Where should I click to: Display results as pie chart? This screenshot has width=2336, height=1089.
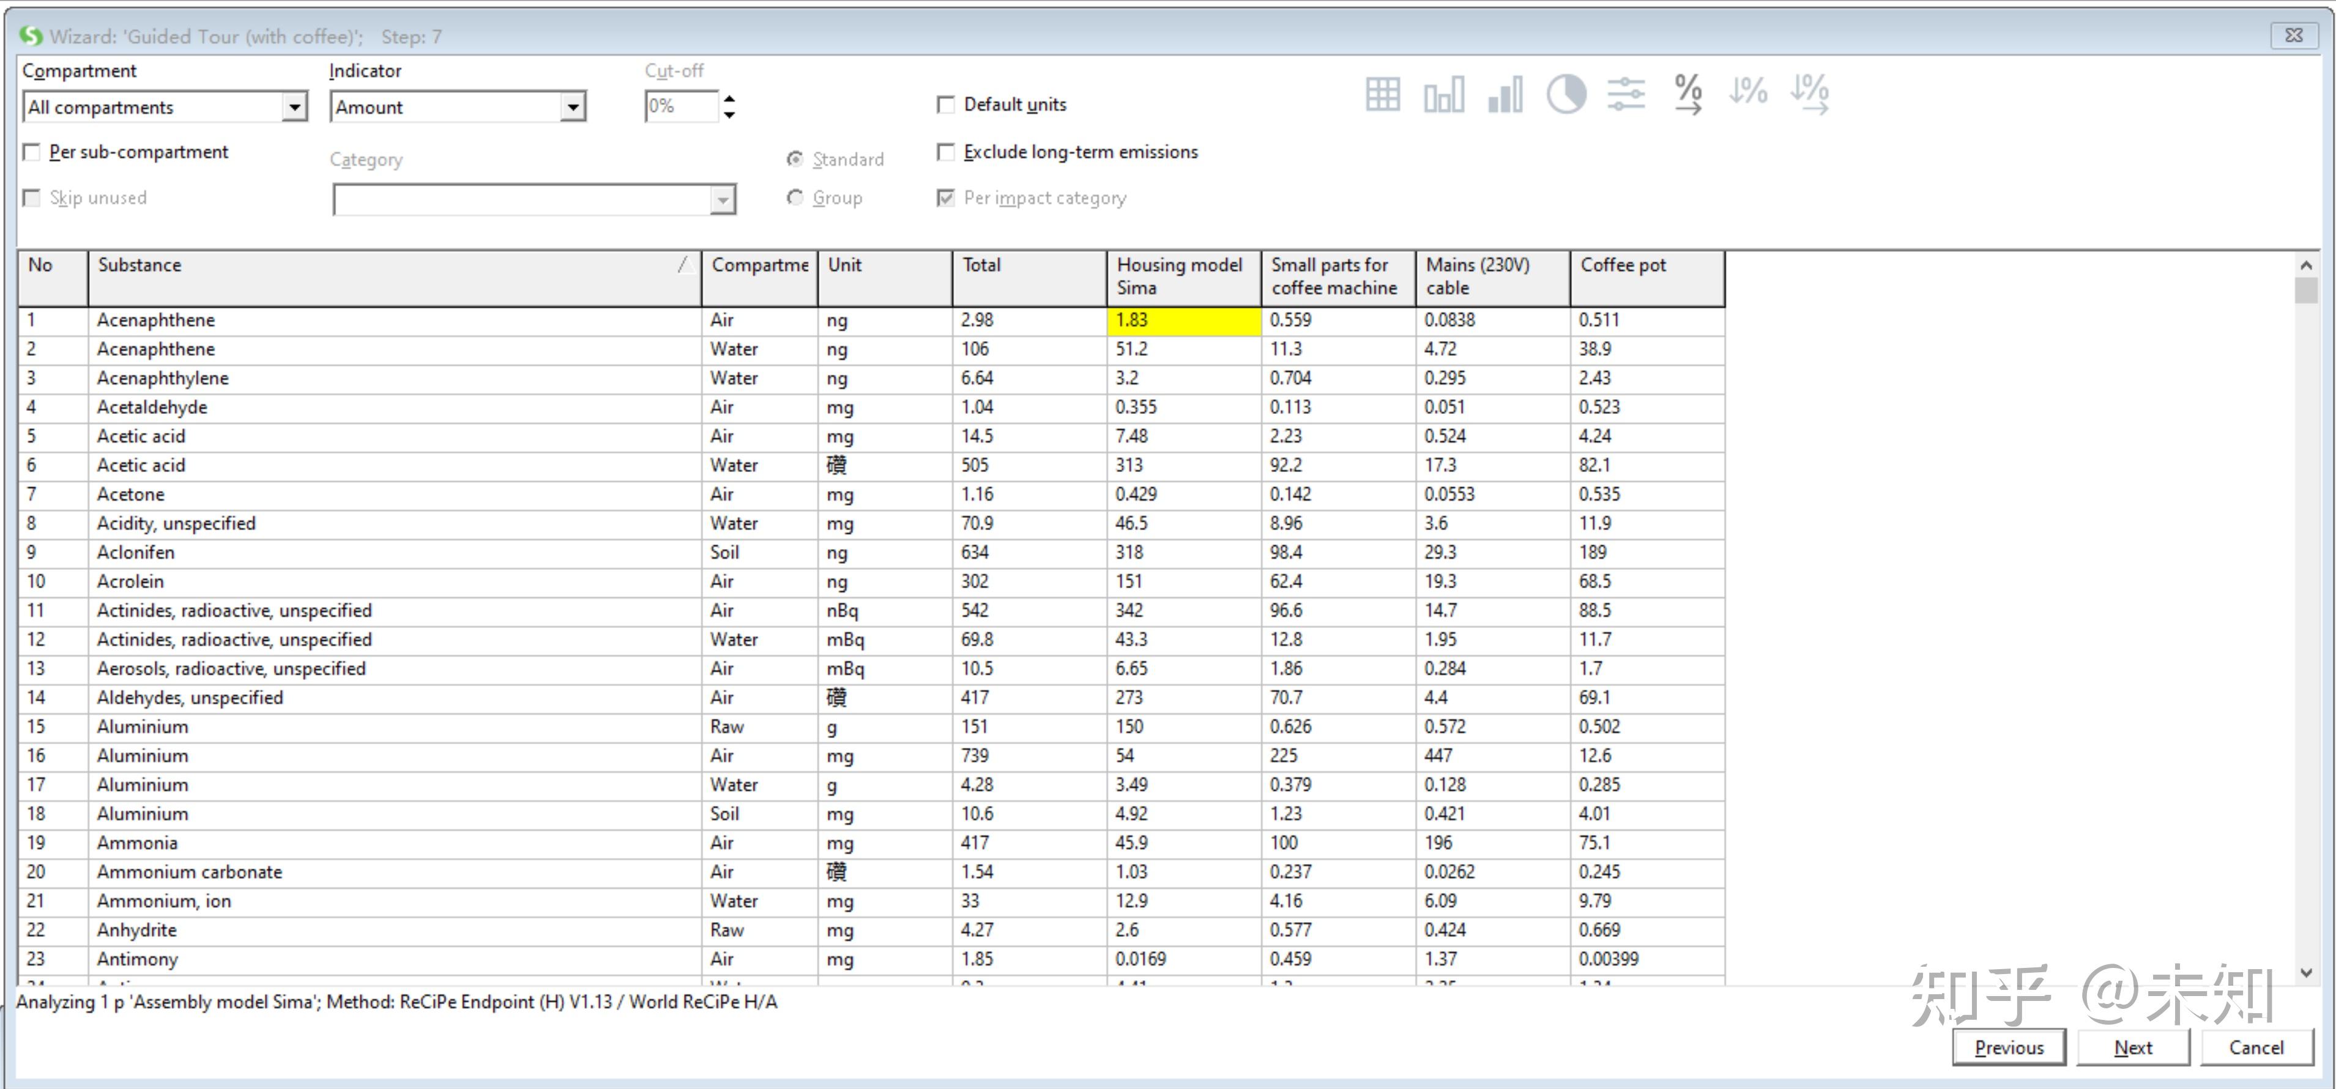[x=1566, y=94]
